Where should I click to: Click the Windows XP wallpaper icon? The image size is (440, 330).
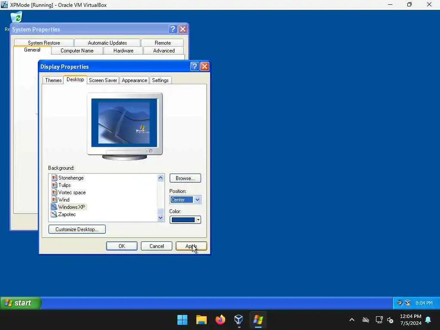[x=54, y=207]
